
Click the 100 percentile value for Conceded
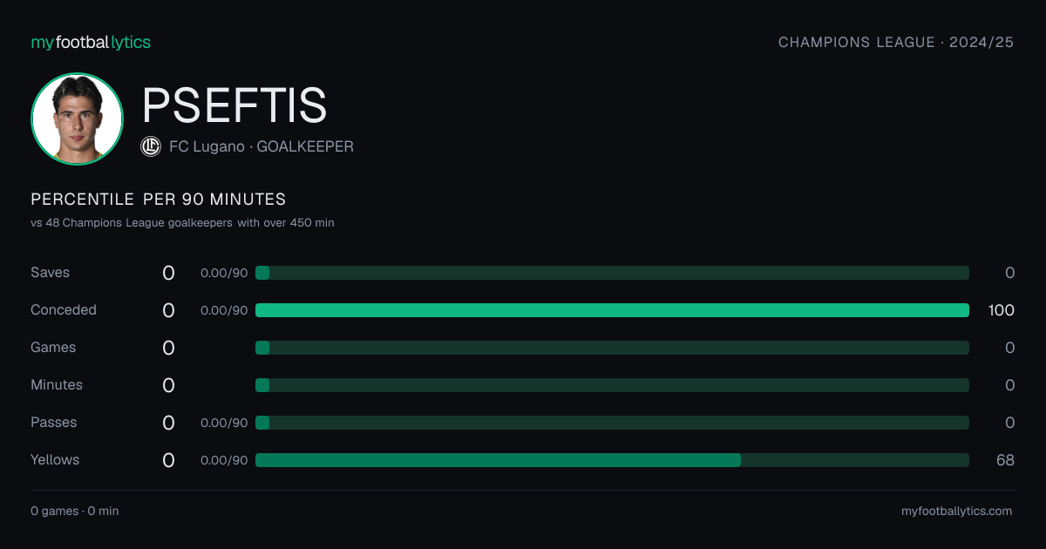point(1002,310)
